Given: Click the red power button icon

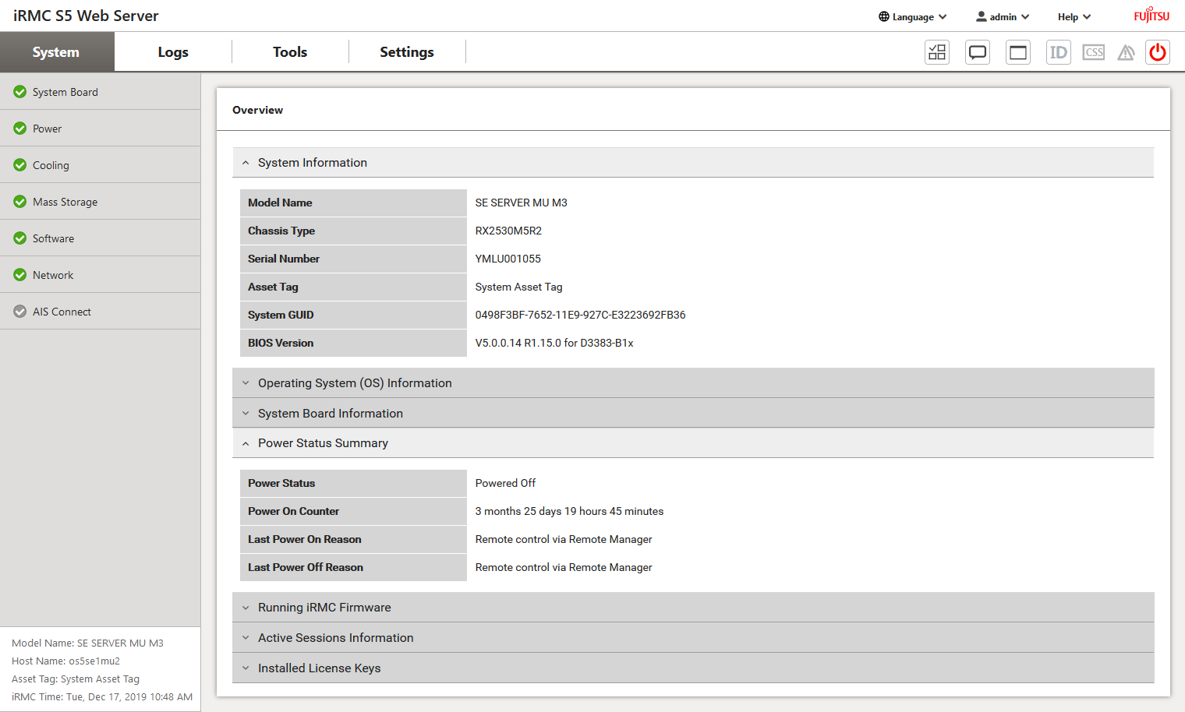Looking at the screenshot, I should click(x=1158, y=52).
